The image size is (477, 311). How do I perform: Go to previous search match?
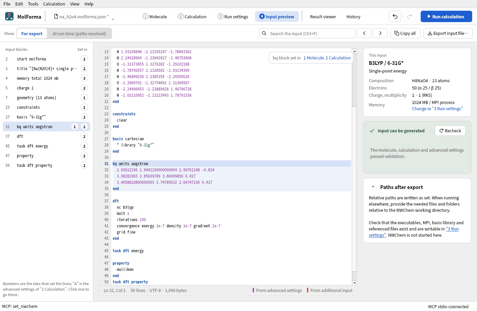coord(364,33)
